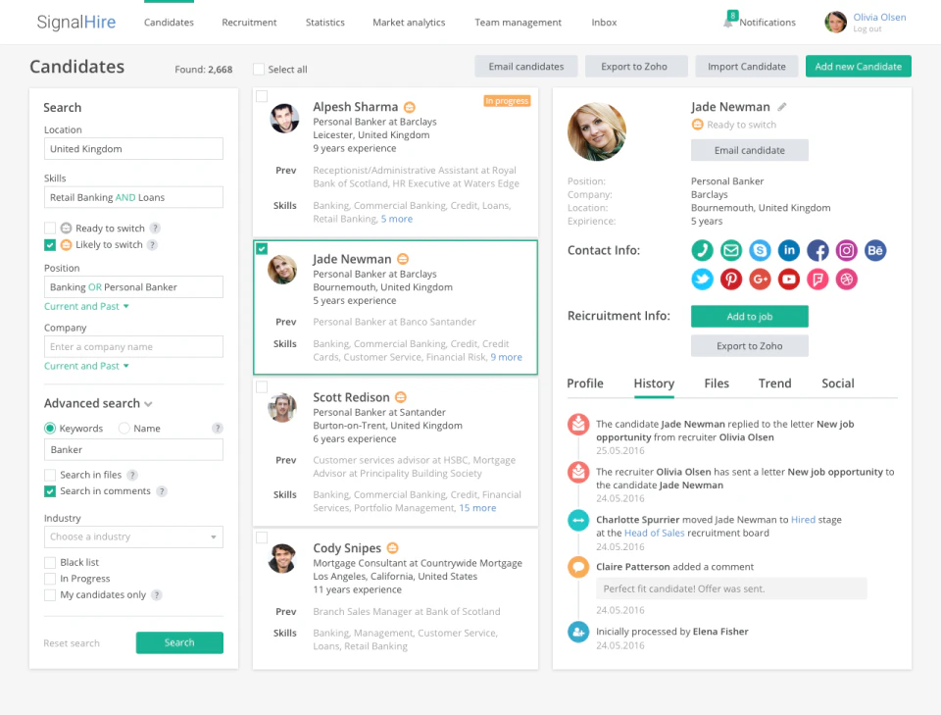Collapse the Advanced search section
This screenshot has height=715, width=941.
click(x=147, y=402)
